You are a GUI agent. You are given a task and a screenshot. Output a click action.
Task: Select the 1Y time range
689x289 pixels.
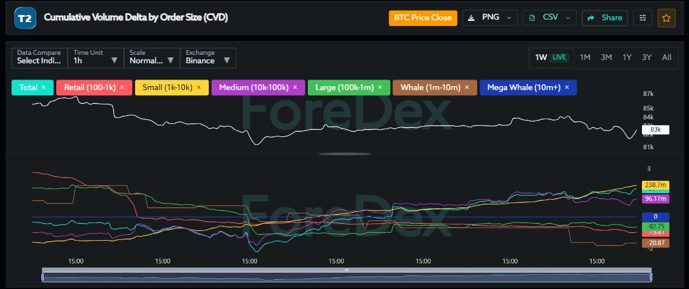point(627,57)
